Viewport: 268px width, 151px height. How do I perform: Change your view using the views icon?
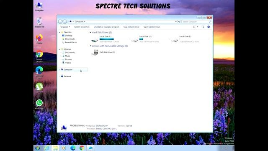[x=194, y=27]
